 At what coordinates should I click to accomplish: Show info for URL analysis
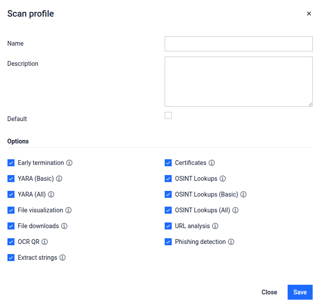(215, 226)
